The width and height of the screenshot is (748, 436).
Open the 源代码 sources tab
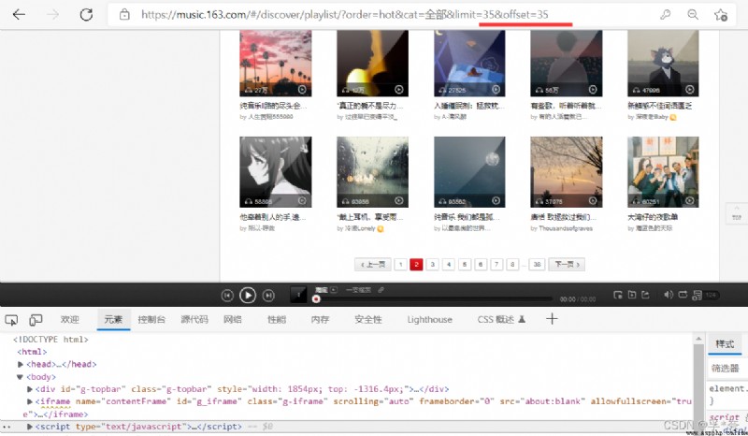click(x=194, y=319)
